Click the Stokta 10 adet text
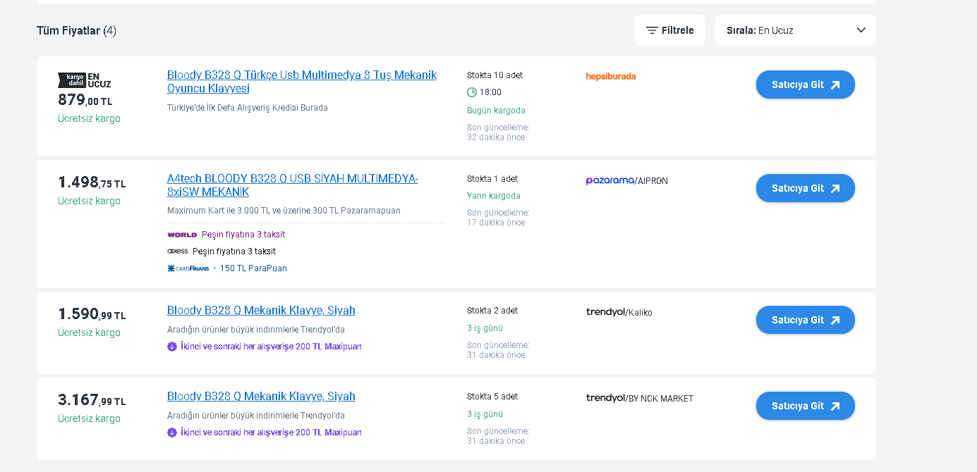Screen dimensions: 977x472 click(495, 75)
